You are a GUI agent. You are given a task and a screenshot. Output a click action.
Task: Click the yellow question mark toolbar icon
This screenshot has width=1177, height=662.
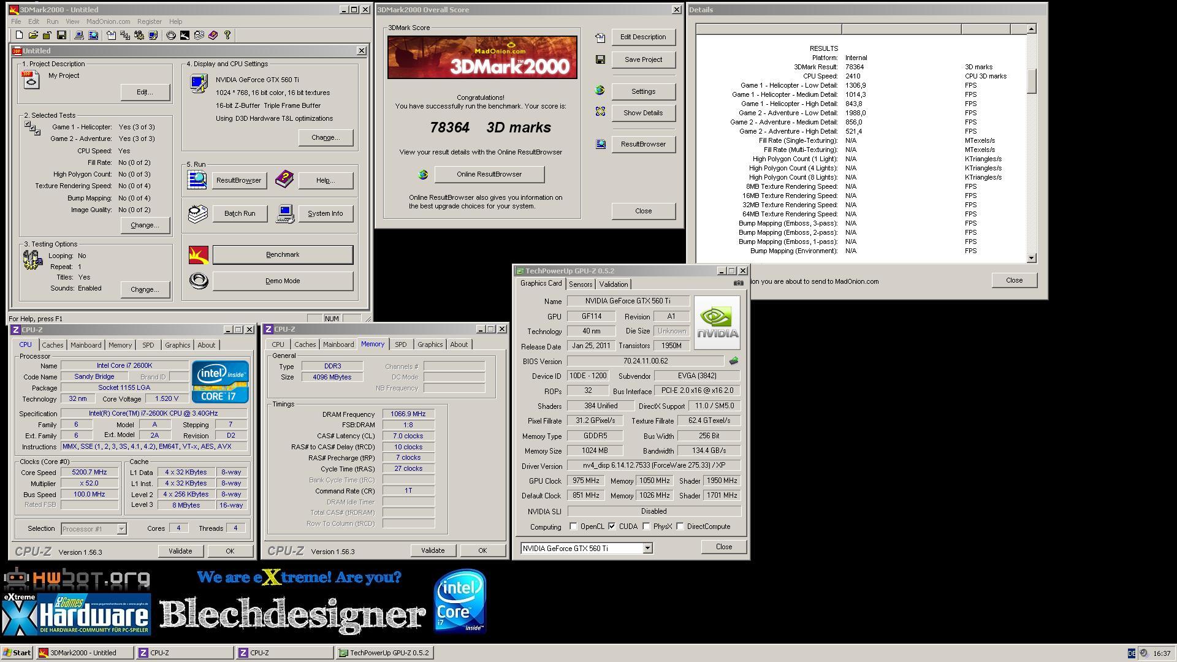tap(227, 36)
